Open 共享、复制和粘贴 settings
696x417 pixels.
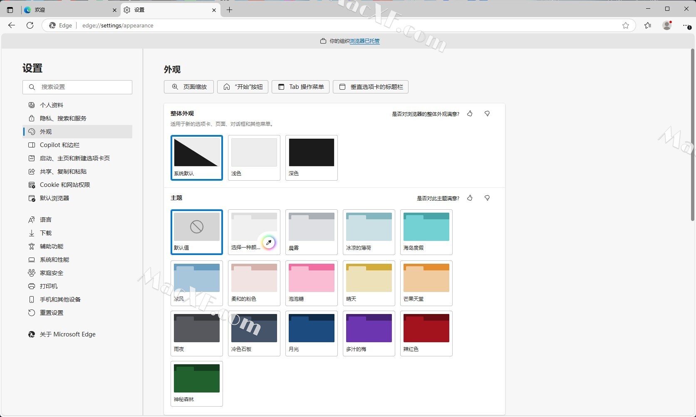click(x=77, y=172)
